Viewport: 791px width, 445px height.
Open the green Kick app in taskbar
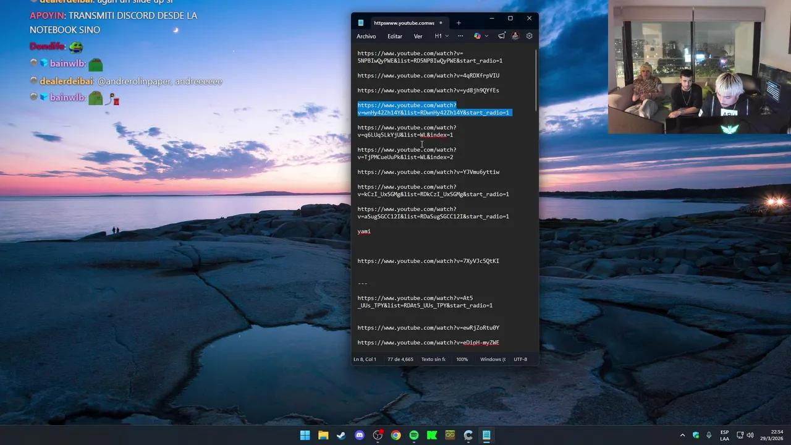coord(432,435)
